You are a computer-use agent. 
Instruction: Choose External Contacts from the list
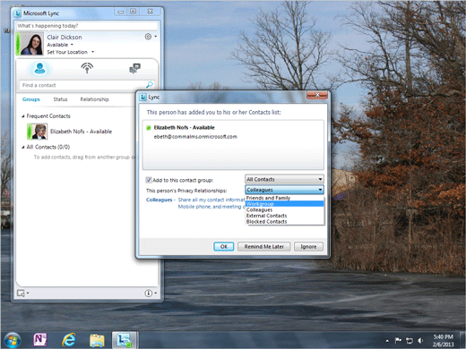[285, 216]
